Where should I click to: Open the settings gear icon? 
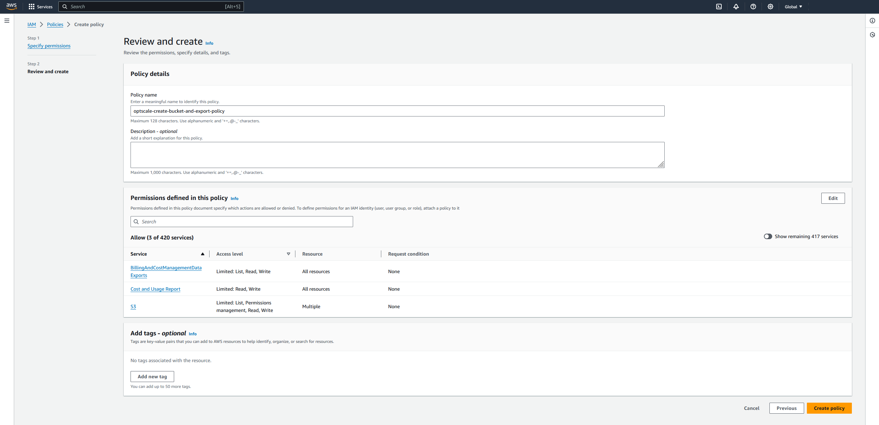[x=770, y=7]
